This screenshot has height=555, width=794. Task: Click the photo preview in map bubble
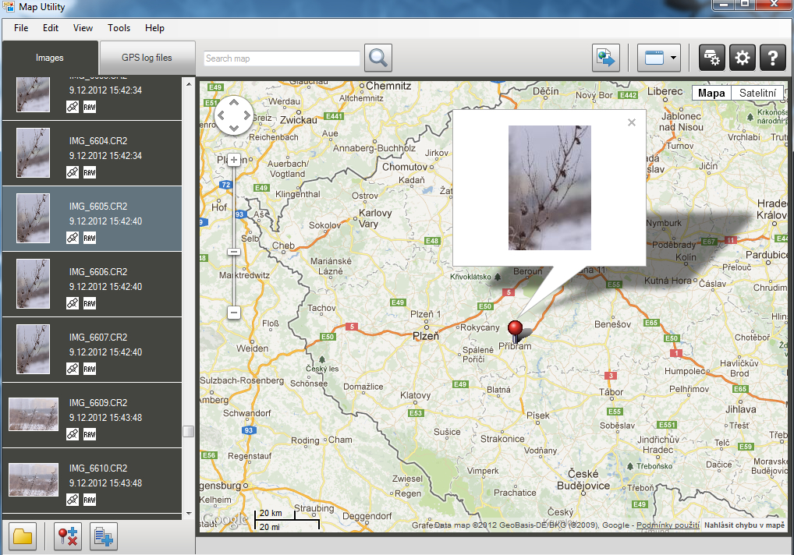(549, 188)
